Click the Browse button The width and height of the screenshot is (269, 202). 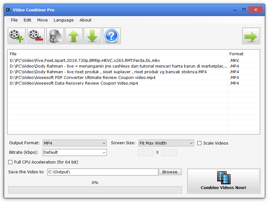click(170, 172)
